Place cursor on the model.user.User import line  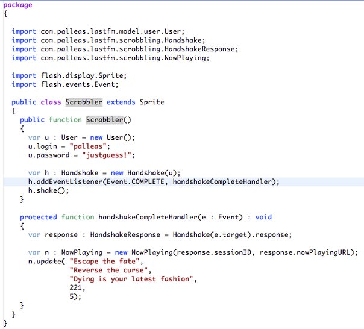tap(98, 31)
